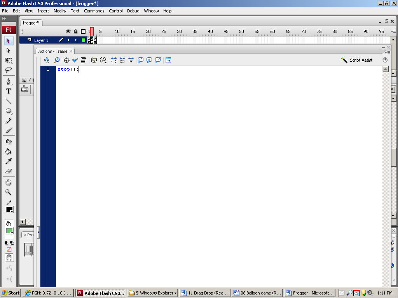Toggle Snap to Objects magnet

(x=9, y=258)
